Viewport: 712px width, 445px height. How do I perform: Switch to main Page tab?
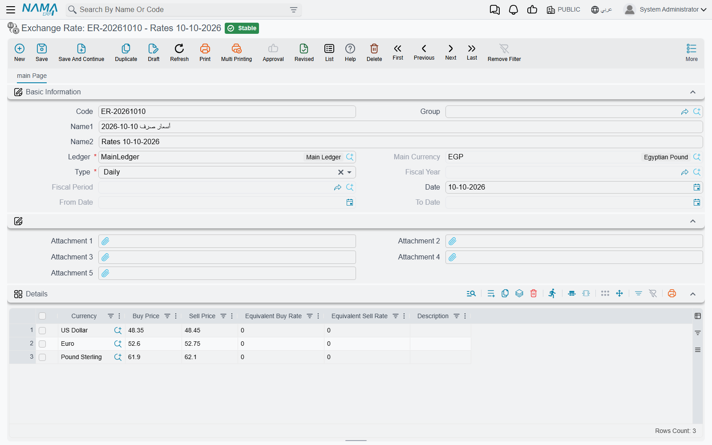pyautogui.click(x=32, y=76)
